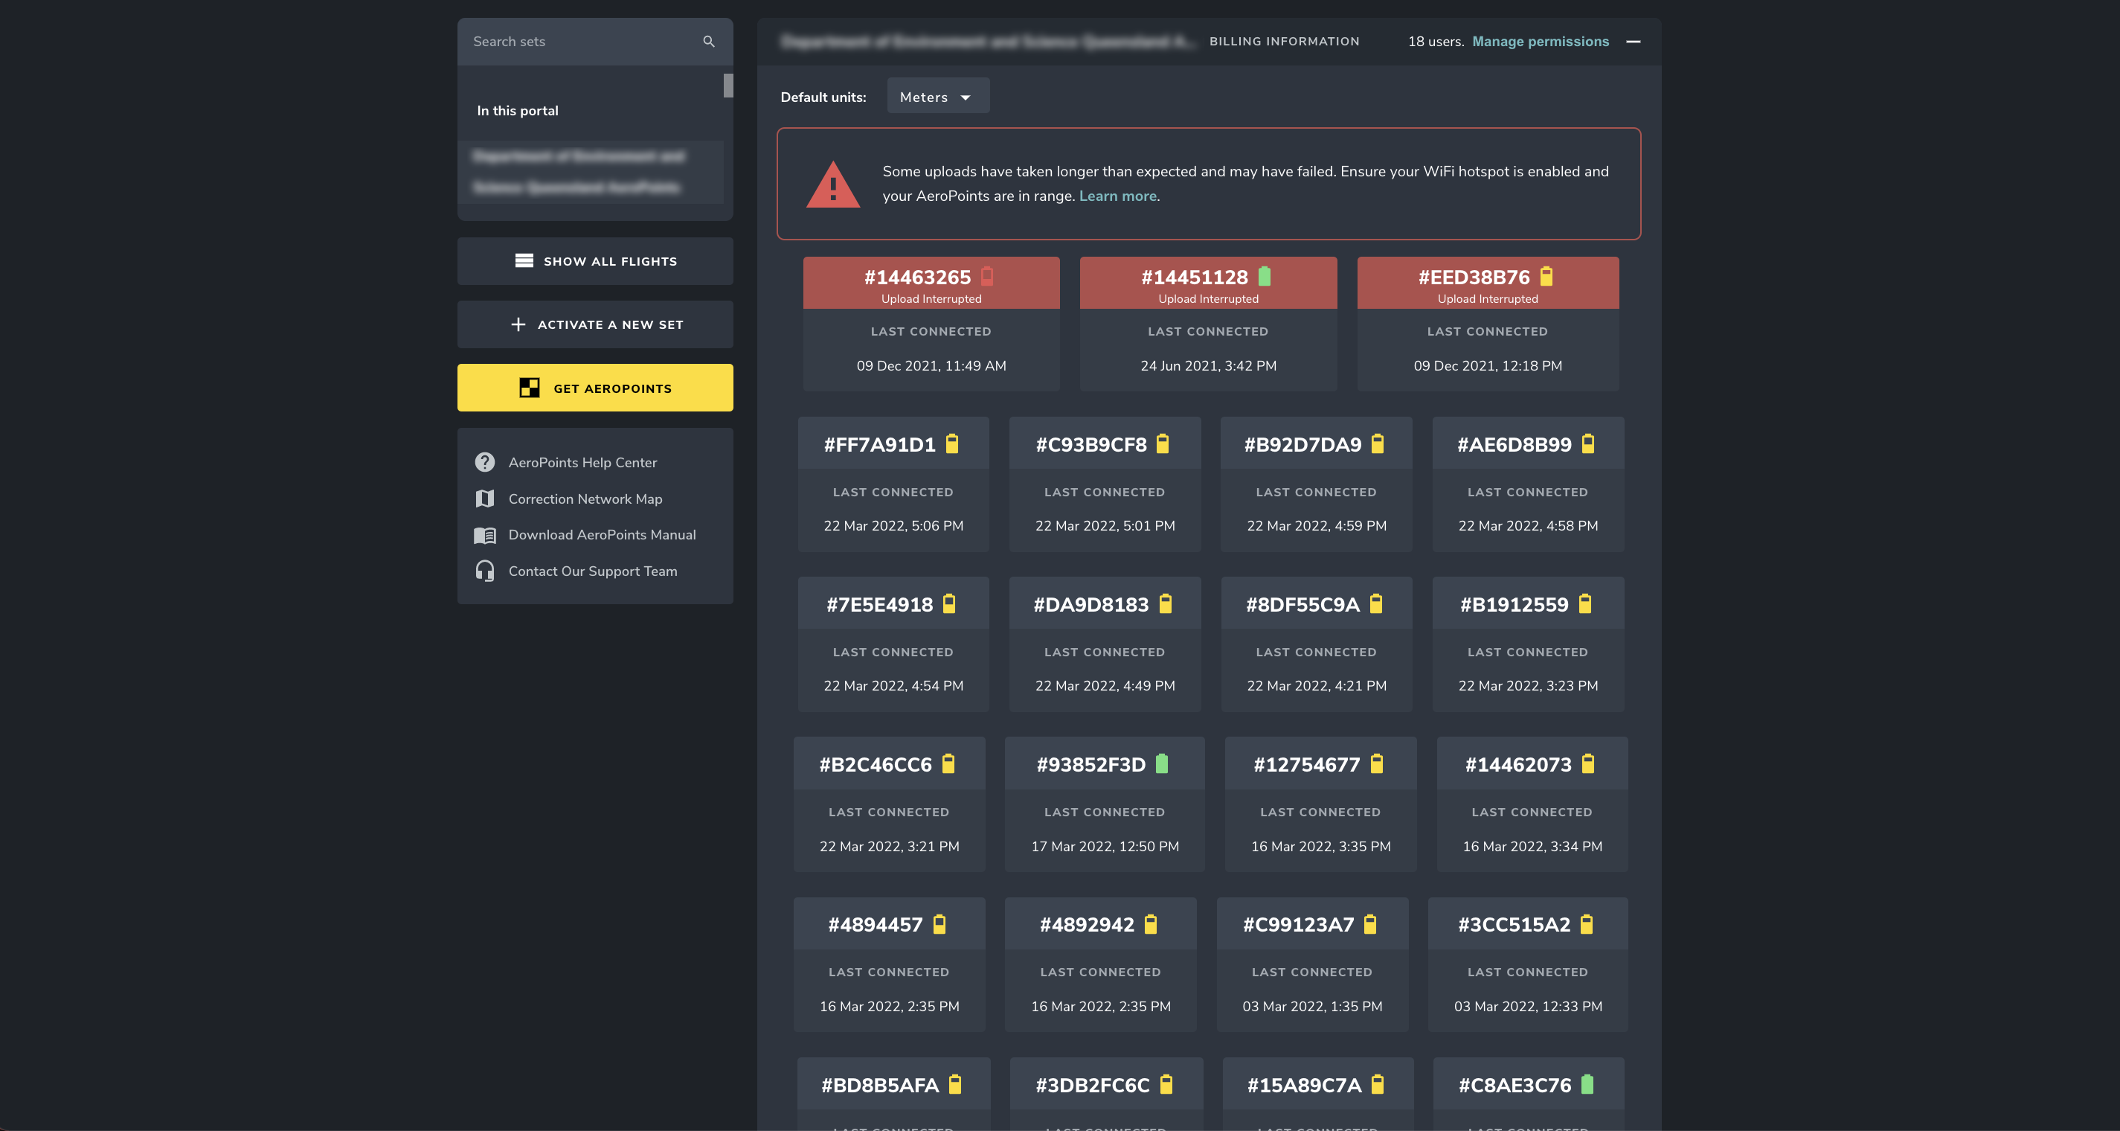This screenshot has width=2120, height=1131.
Task: Open AeroPoint set #15A89C7A
Action: click(x=1317, y=1094)
